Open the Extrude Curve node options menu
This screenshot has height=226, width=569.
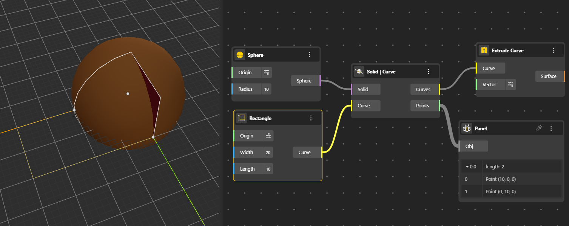coord(553,50)
